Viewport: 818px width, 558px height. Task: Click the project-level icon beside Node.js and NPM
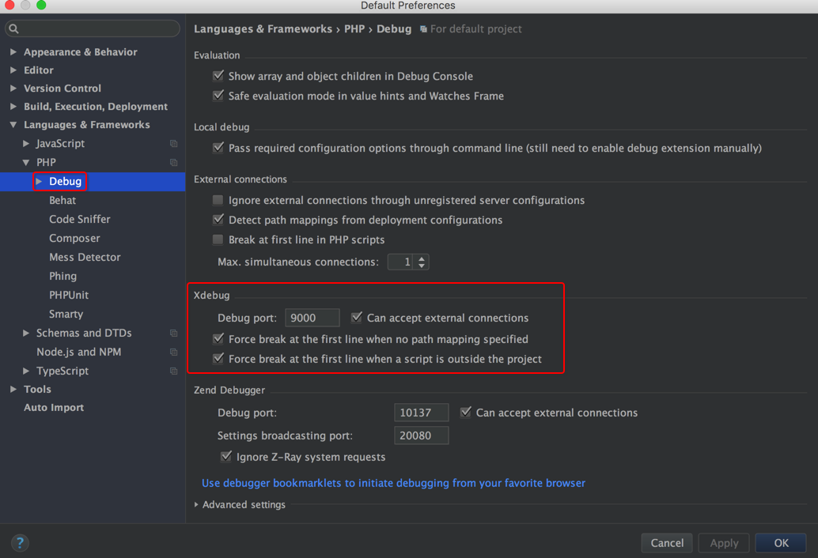173,353
